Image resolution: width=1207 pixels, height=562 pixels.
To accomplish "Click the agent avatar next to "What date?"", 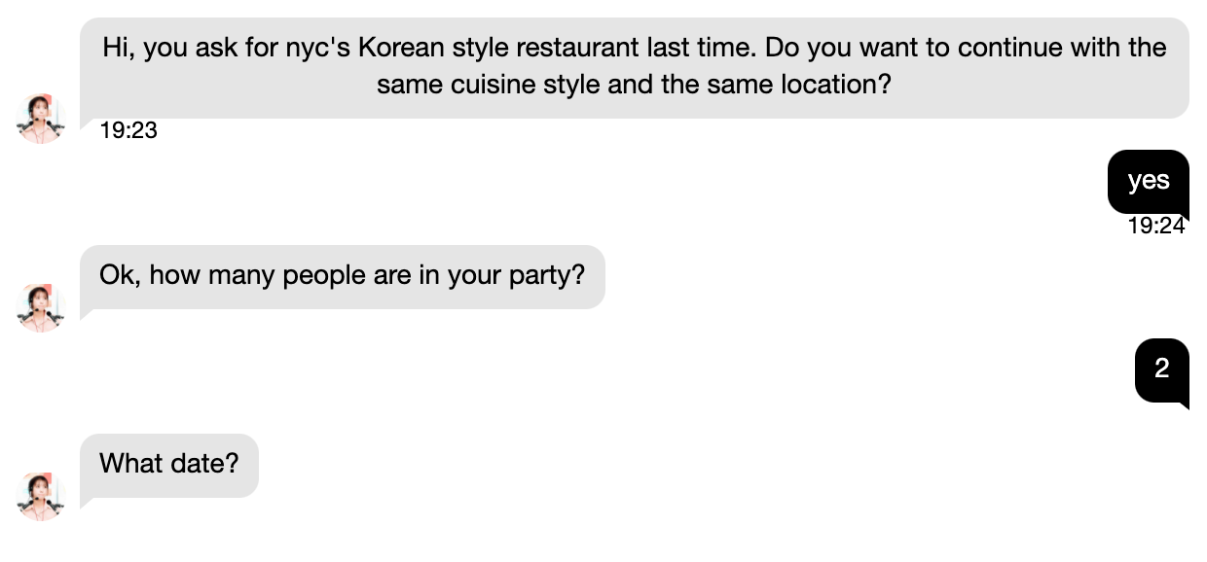I will tap(40, 497).
